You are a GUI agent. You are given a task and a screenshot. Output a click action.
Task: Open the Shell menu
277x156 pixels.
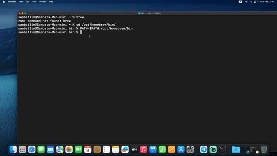point(21,2)
